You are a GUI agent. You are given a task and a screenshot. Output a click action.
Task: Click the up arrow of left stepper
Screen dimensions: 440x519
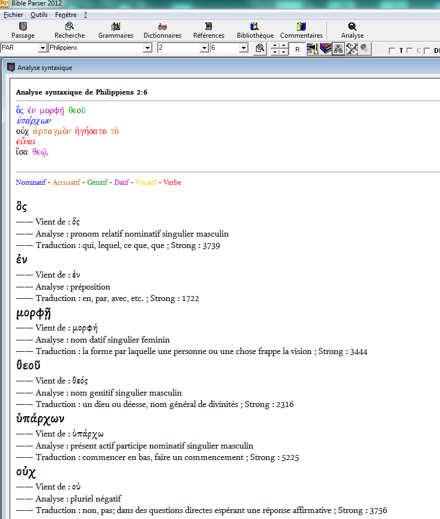click(275, 46)
